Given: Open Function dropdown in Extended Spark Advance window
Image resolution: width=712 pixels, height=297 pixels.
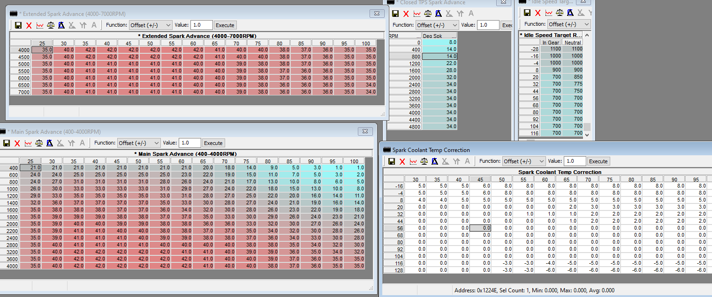Looking at the screenshot, I should pos(150,25).
